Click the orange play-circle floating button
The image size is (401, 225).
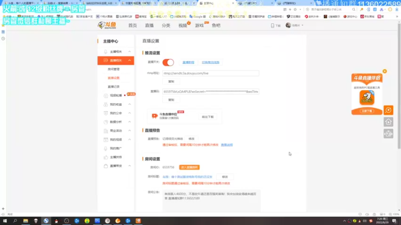tap(388, 110)
